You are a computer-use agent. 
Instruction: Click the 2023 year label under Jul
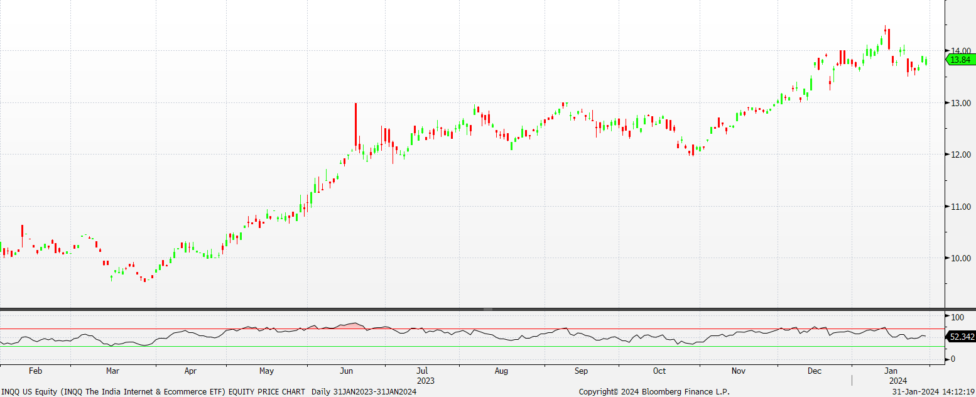425,380
